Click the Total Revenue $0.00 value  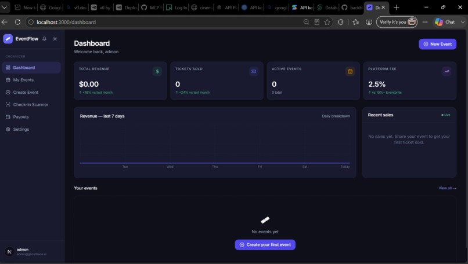pos(89,84)
